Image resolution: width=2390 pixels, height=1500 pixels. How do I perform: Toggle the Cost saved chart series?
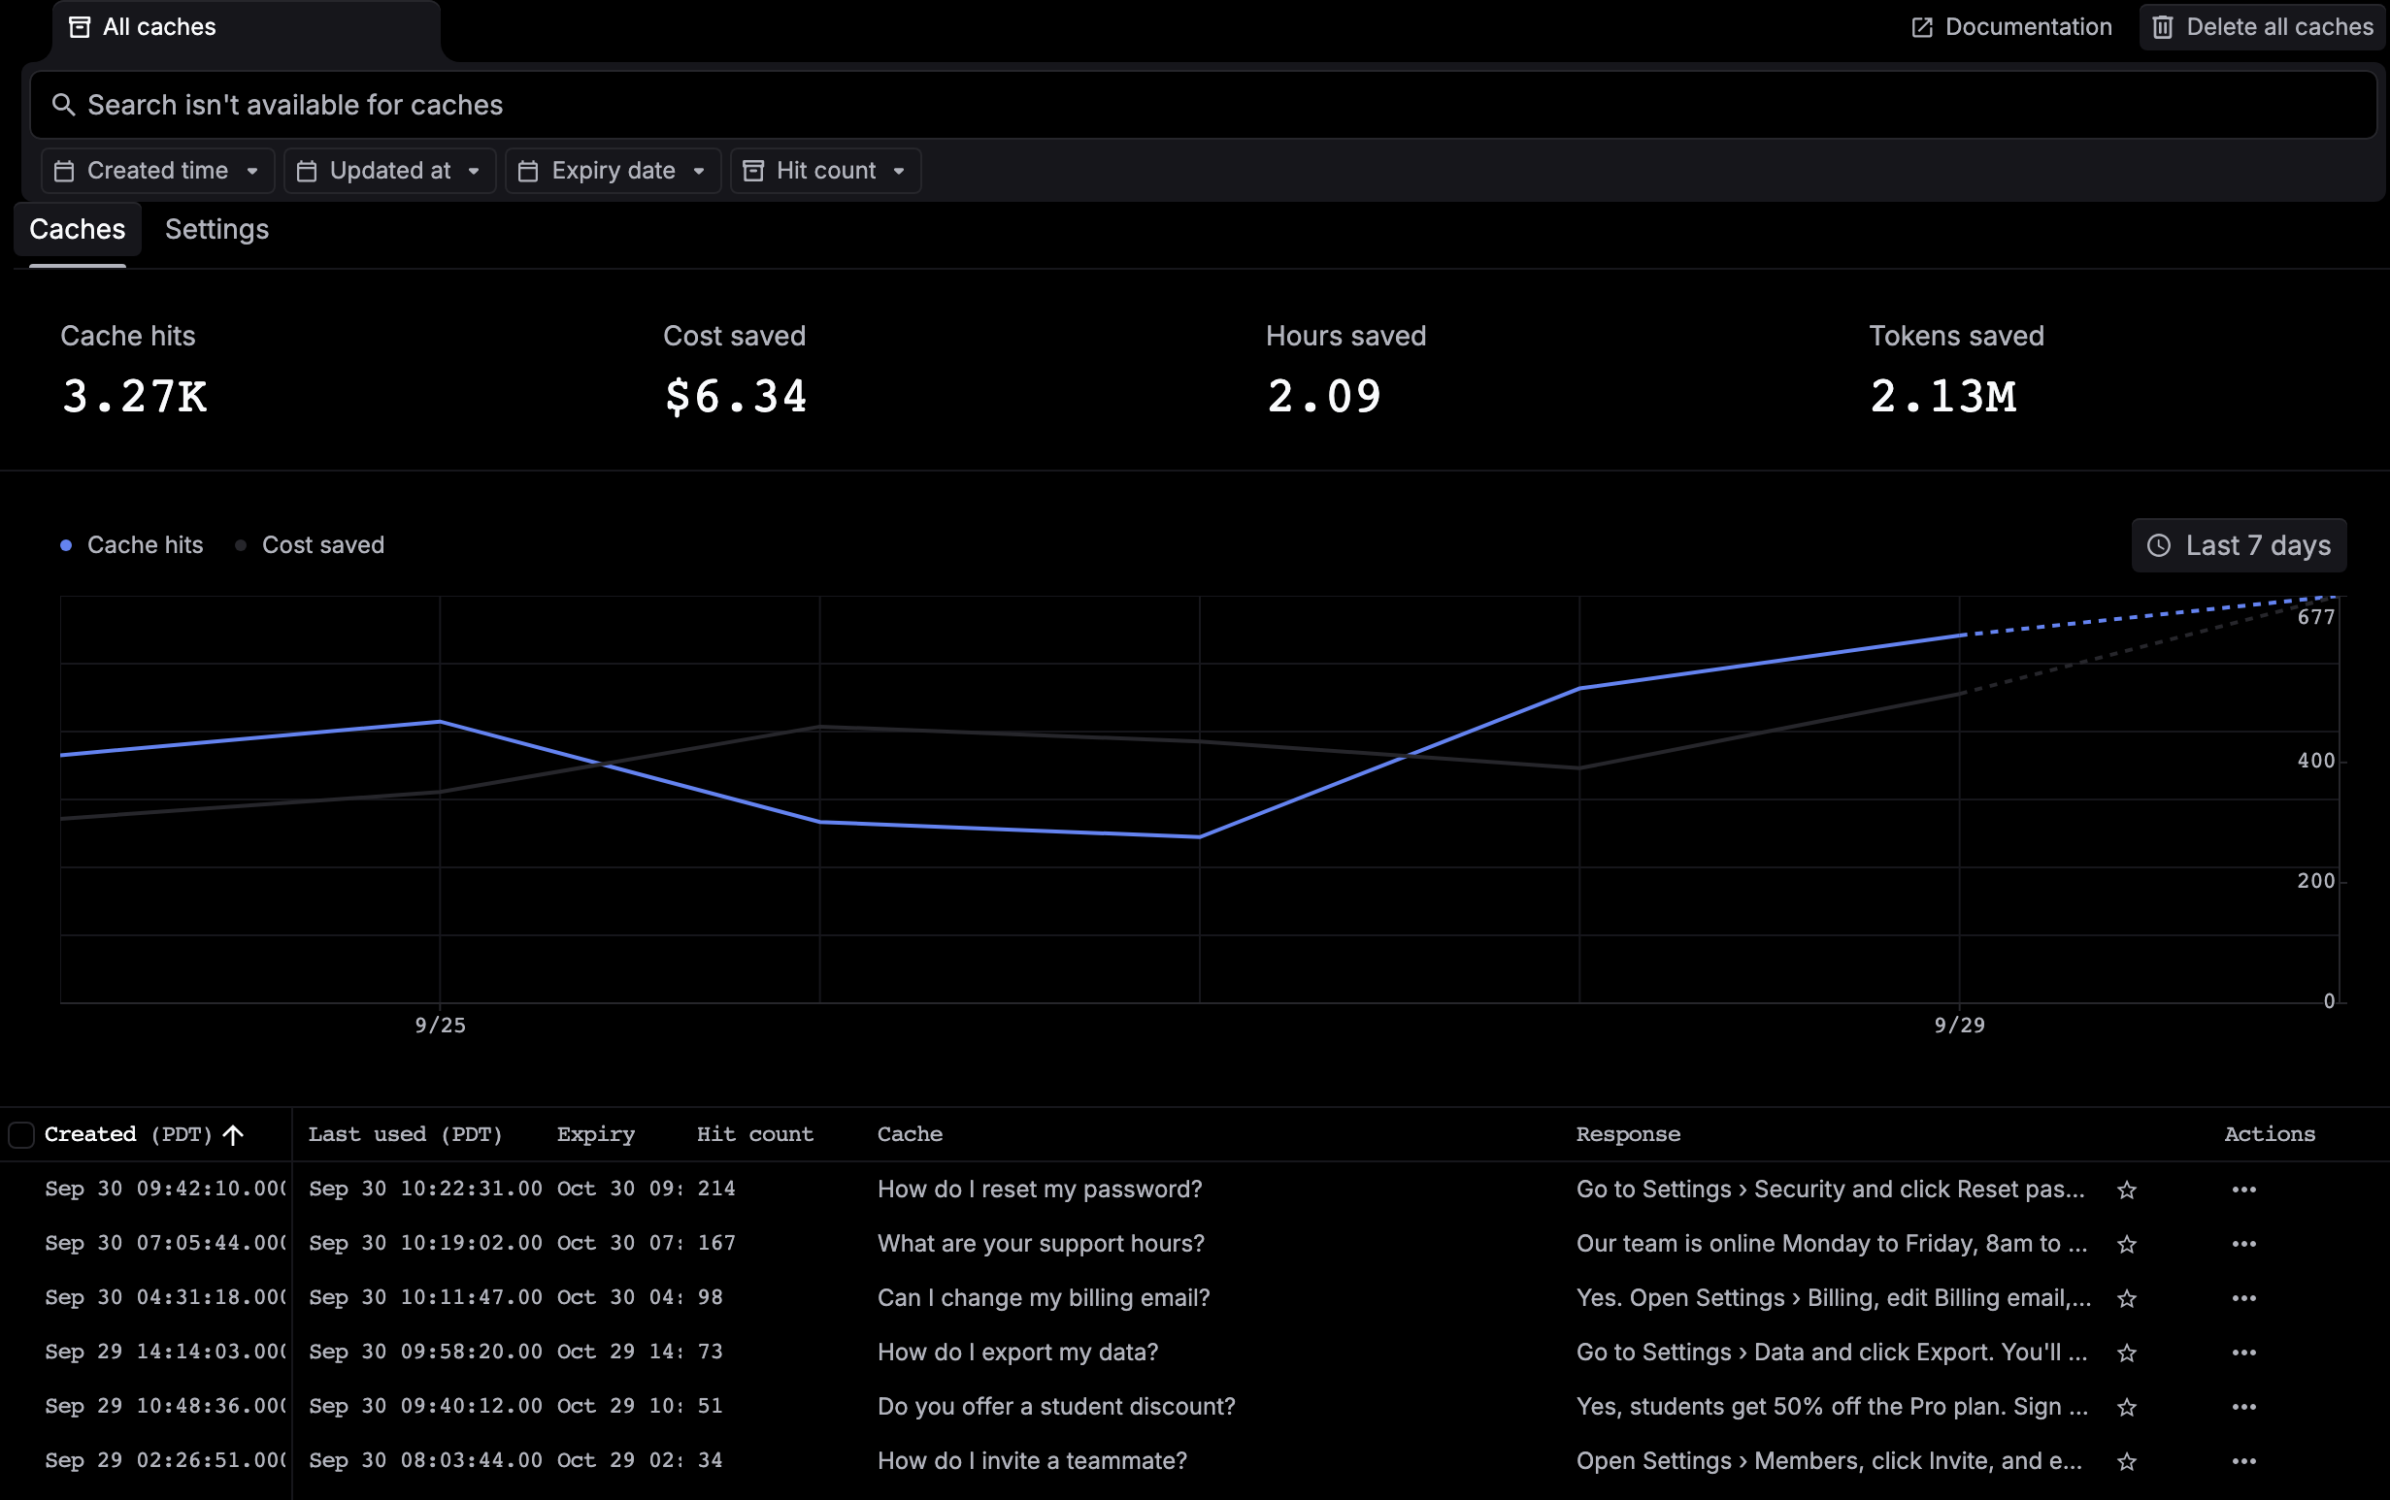coord(310,545)
